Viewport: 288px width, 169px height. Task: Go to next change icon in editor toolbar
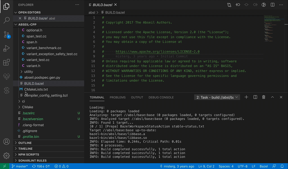(255, 5)
